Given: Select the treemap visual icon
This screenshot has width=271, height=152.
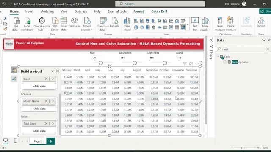Looking at the screenshot, I should click(148, 27).
